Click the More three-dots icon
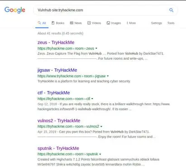The width and height of the screenshot is (186, 168). click(x=127, y=23)
